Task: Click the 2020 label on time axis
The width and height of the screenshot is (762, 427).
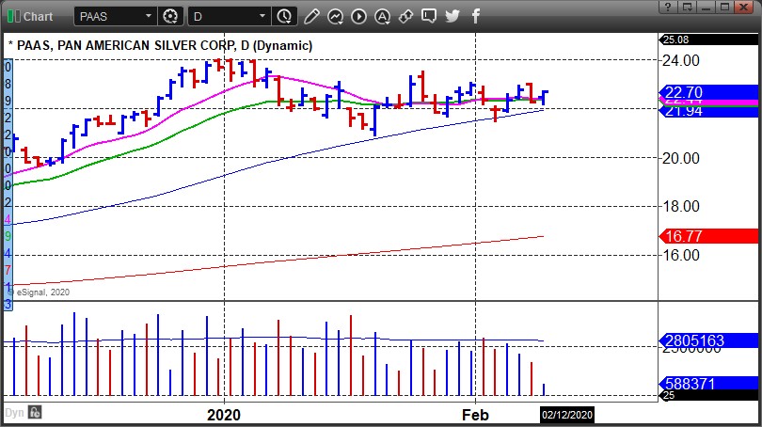Action: click(224, 415)
